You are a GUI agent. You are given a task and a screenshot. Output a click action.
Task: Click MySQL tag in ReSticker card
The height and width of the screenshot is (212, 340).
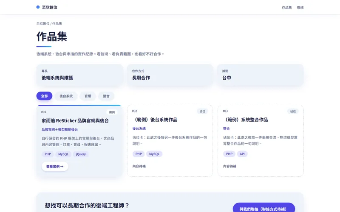click(63, 154)
